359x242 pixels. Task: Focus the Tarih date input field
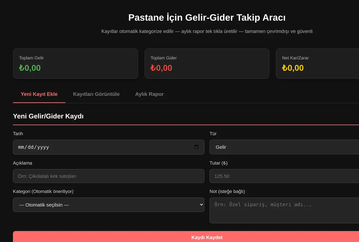pyautogui.click(x=109, y=147)
